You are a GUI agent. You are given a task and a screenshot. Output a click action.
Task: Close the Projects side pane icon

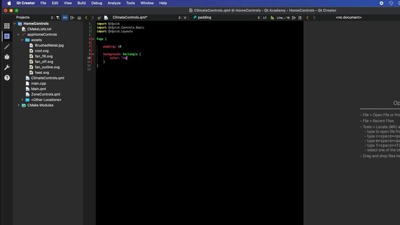(x=79, y=17)
